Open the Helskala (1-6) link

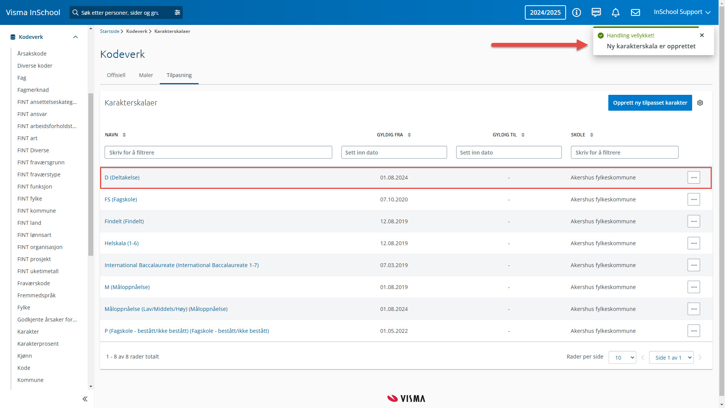122,243
